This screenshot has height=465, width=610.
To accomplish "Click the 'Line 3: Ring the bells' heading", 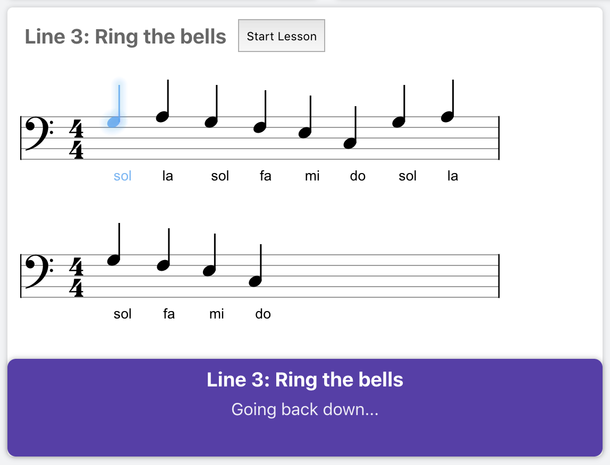I will tap(125, 37).
